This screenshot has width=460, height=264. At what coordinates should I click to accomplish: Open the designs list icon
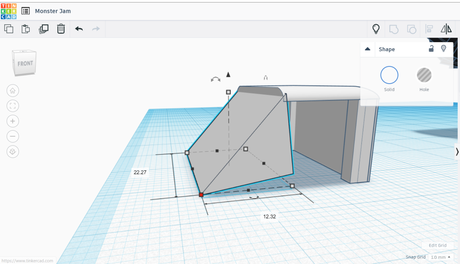(x=25, y=11)
